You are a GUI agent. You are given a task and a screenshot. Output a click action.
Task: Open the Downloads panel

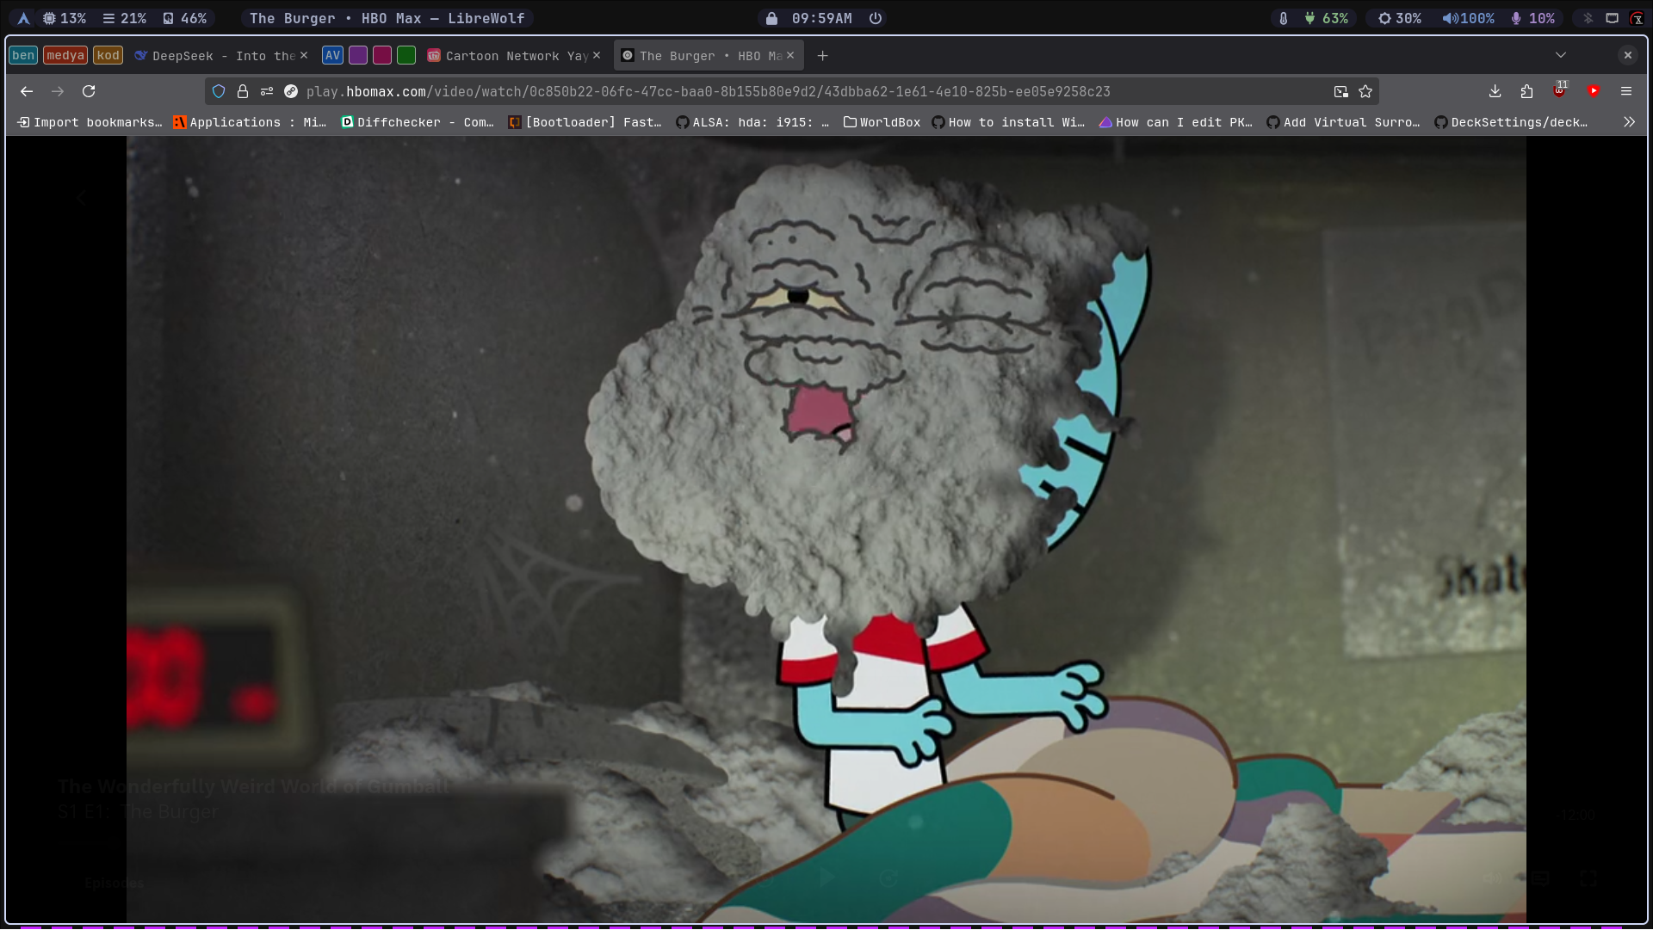click(1495, 91)
